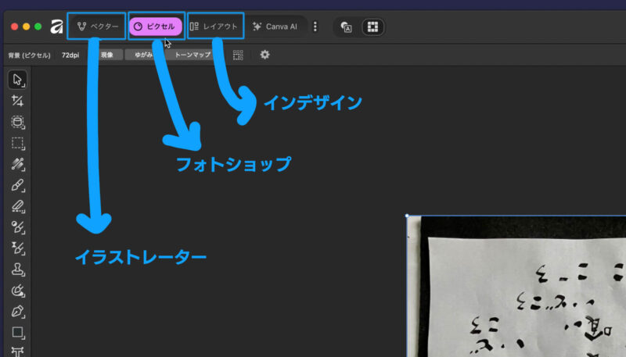Select the Selection Brush tool
Image resolution: width=626 pixels, height=357 pixels.
17,164
